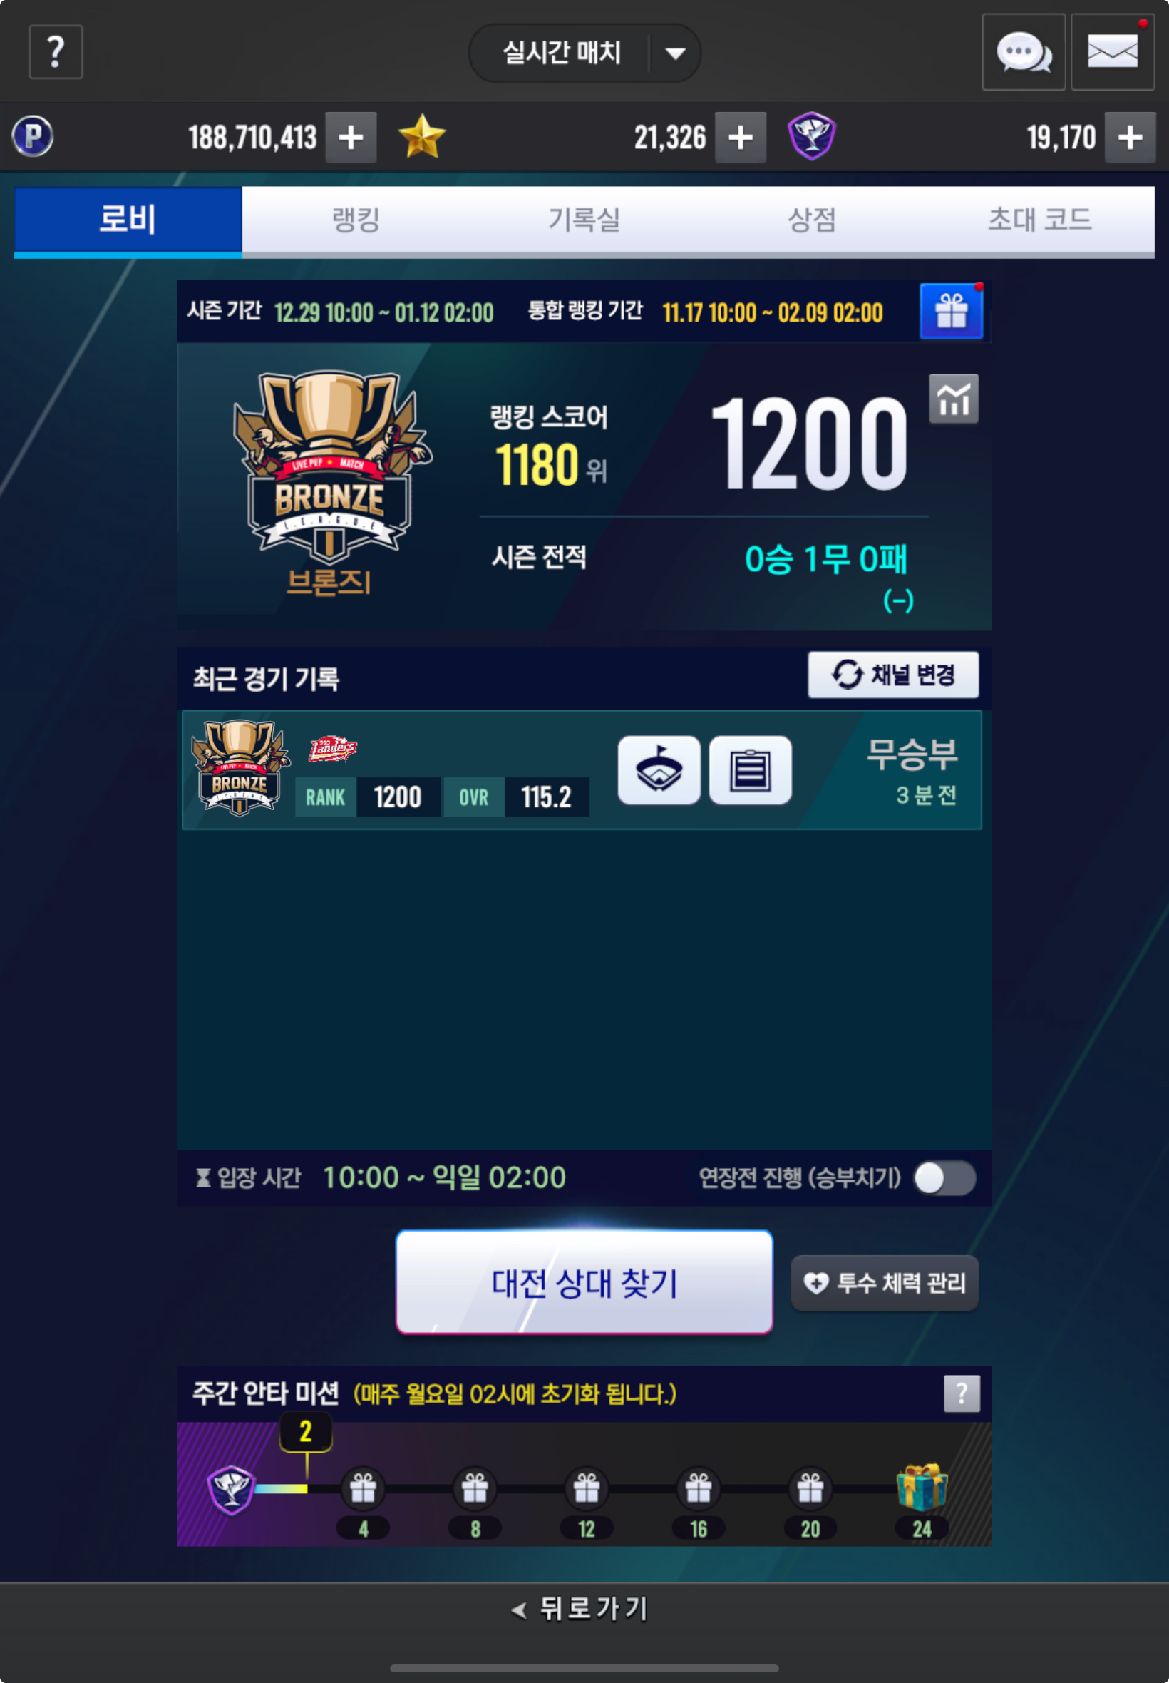Viewport: 1169px width, 1683px height.
Task: Toggle extra innings tiebreaker switch
Action: click(x=944, y=1178)
